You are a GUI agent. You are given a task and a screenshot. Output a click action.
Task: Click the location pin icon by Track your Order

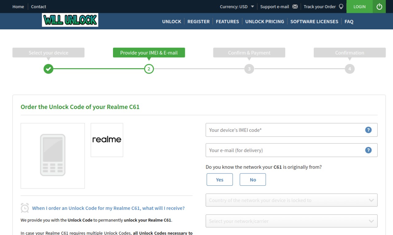tap(341, 6)
